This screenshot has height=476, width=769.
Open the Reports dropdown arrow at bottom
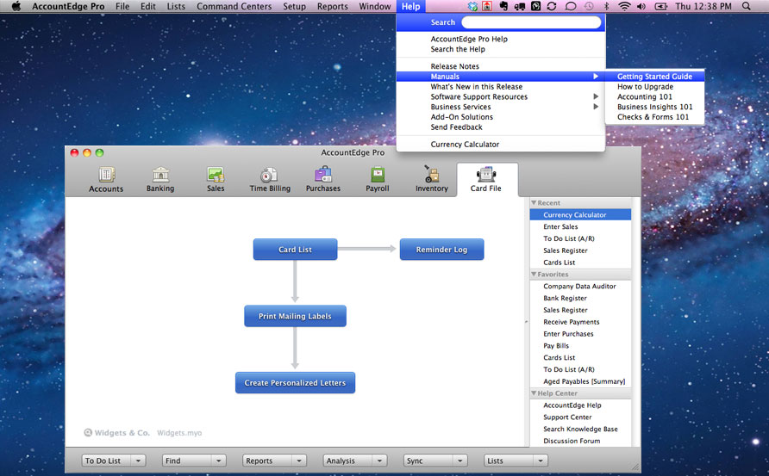pyautogui.click(x=299, y=461)
